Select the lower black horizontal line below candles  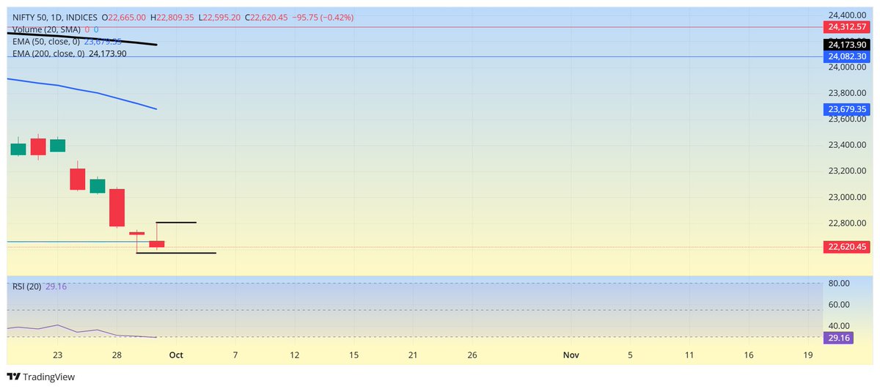pyautogui.click(x=176, y=253)
